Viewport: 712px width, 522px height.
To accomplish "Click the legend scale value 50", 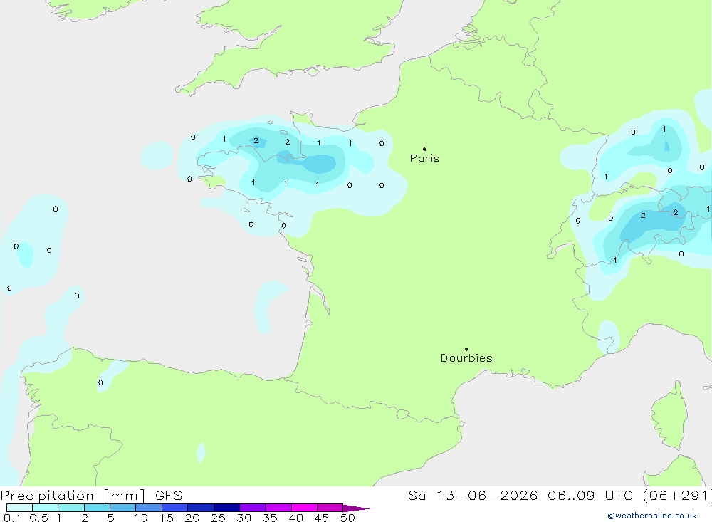I will tap(348, 518).
